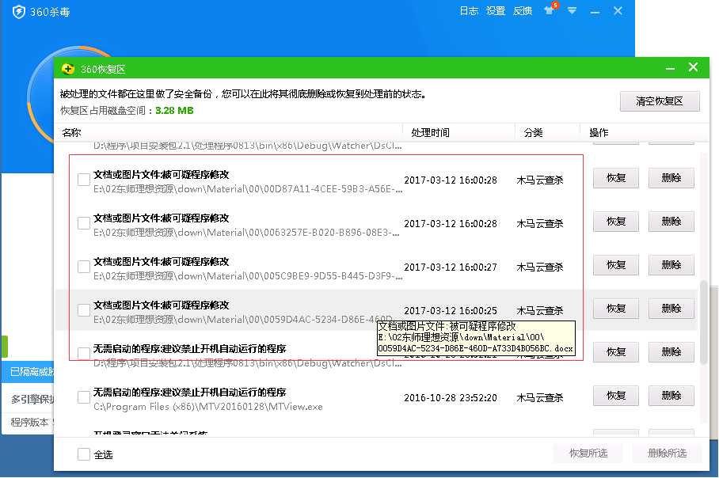Image resolution: width=719 pixels, height=478 pixels.
Task: Sort by 处理时间 column header
Action: [x=430, y=133]
